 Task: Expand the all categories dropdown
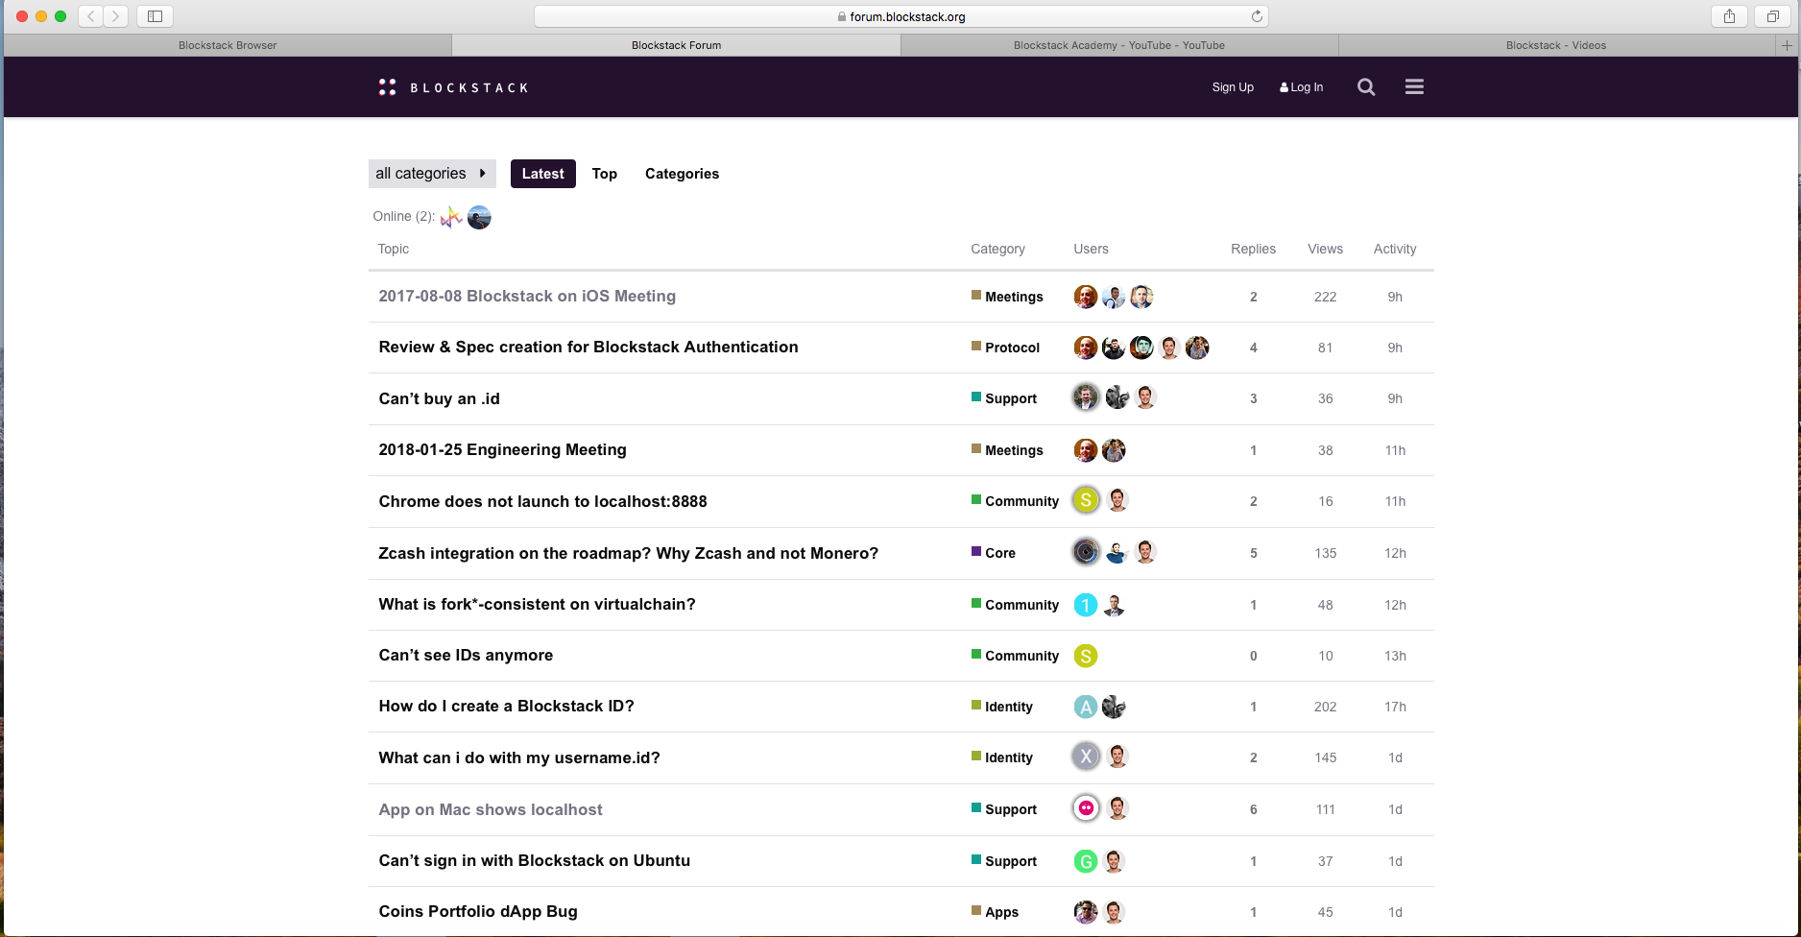point(432,174)
